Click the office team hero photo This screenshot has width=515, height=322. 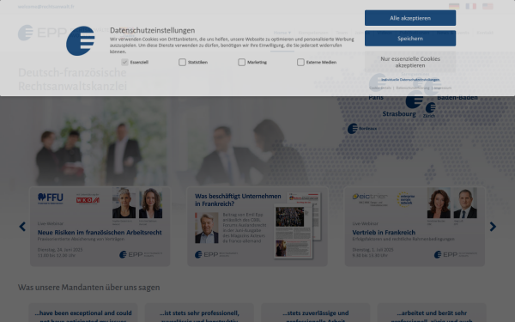click(154, 142)
